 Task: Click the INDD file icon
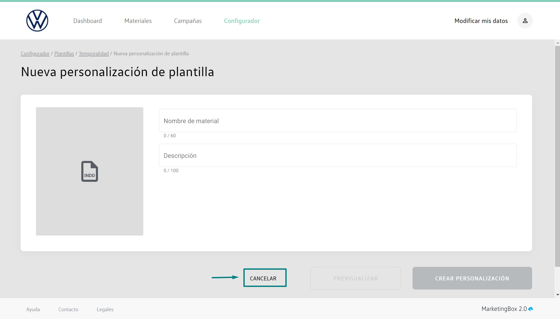[89, 171]
